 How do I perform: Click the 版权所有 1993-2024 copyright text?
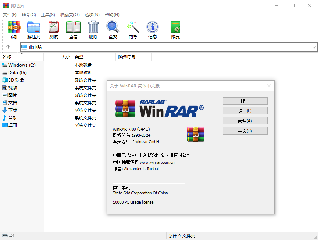click(131, 135)
